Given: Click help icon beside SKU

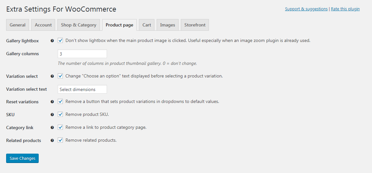Looking at the screenshot, I should click(52, 115).
